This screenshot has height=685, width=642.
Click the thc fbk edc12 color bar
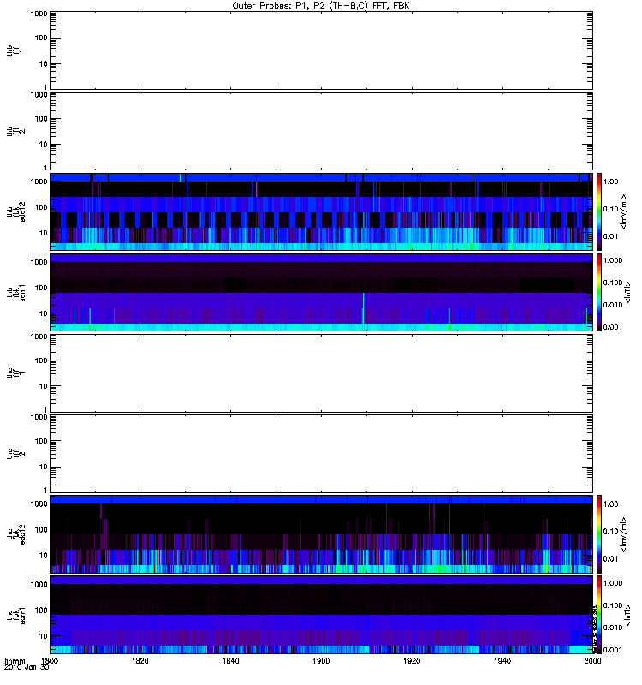point(599,534)
